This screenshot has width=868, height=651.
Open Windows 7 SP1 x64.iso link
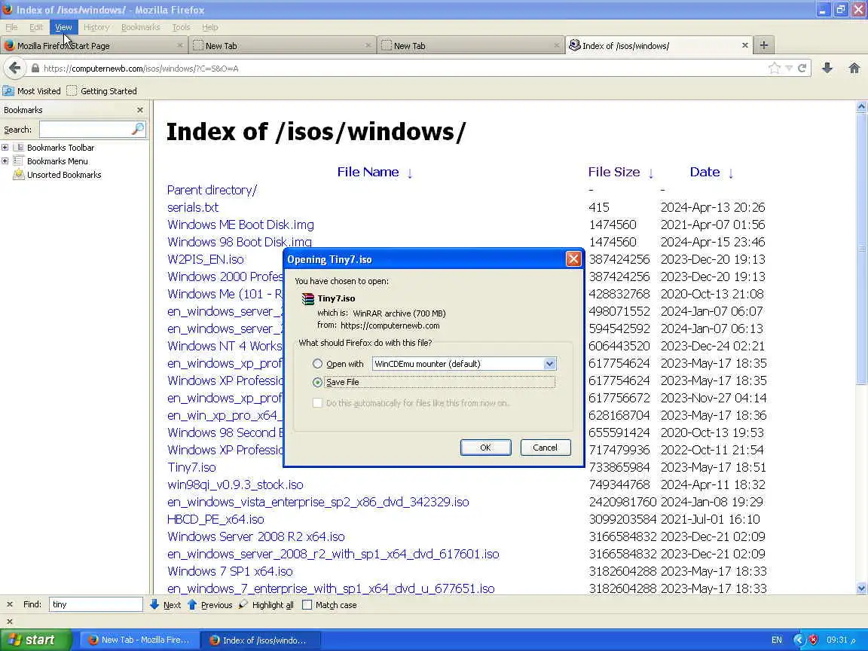pos(230,571)
